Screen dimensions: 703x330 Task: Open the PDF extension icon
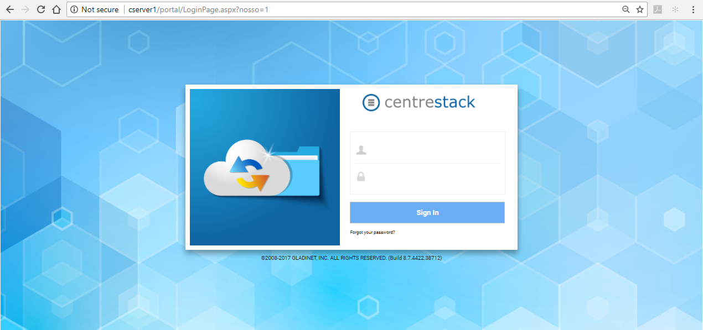(658, 9)
